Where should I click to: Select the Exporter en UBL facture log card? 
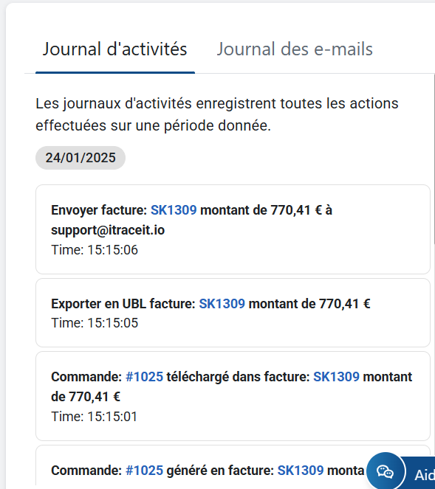click(233, 313)
